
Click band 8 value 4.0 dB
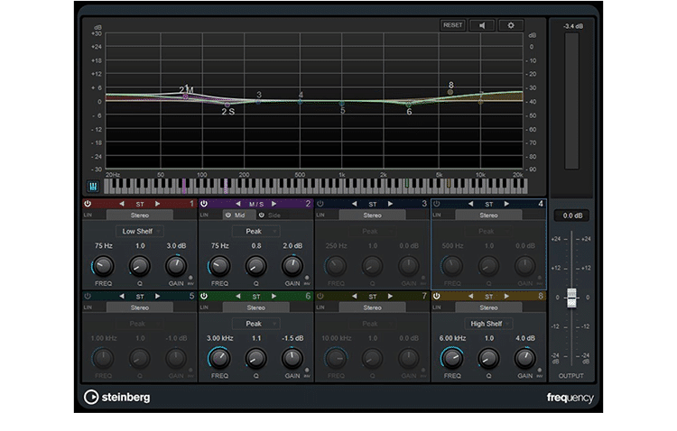525,338
